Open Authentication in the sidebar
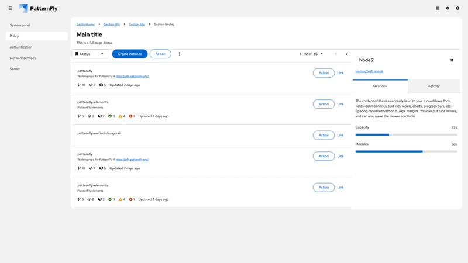 [x=21, y=47]
